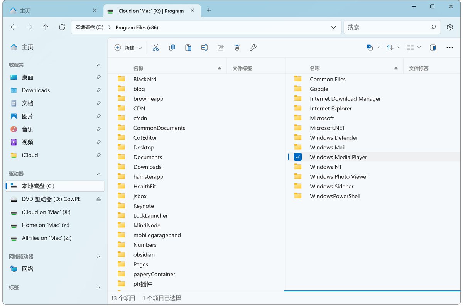
Task: Toggle the preview pane icon
Action: (433, 47)
